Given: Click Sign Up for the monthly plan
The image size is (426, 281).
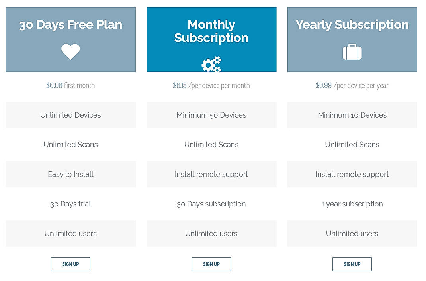Looking at the screenshot, I should click(x=211, y=264).
